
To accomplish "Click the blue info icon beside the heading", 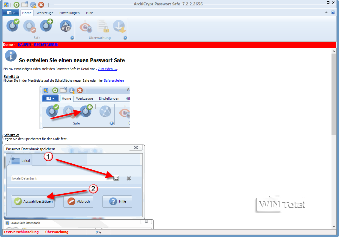I will [11, 56].
